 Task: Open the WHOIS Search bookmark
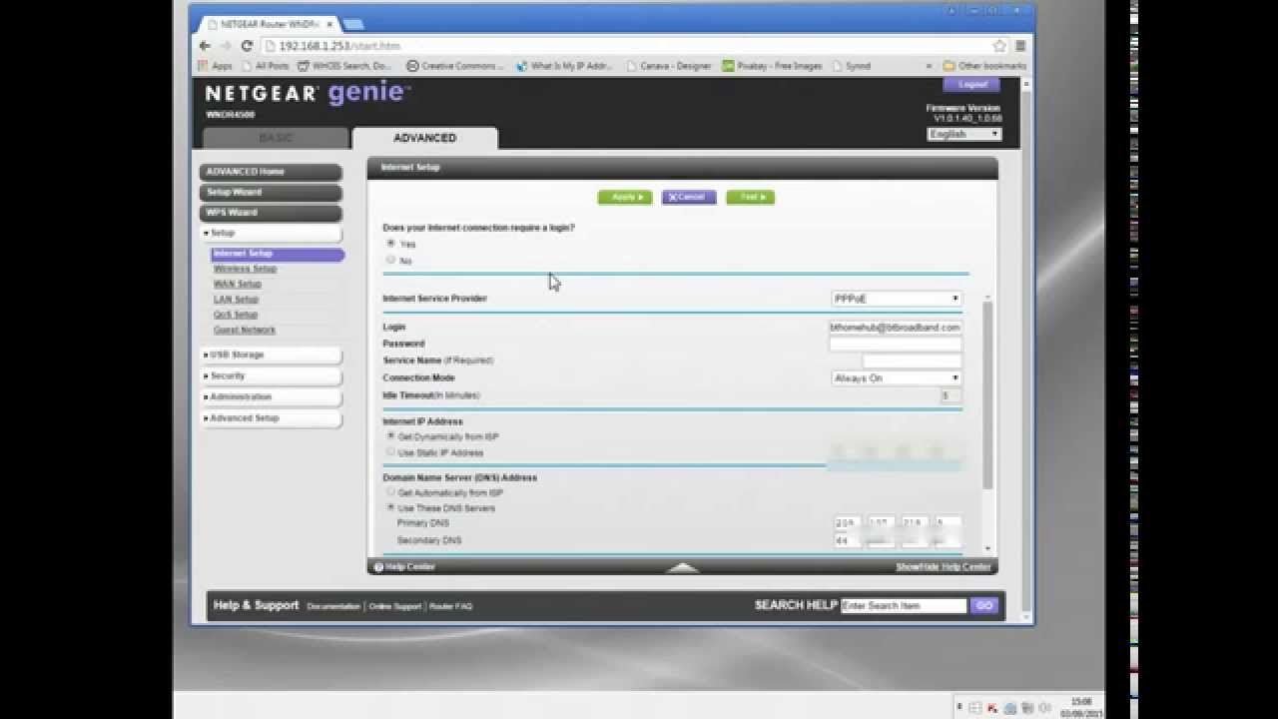pos(344,66)
